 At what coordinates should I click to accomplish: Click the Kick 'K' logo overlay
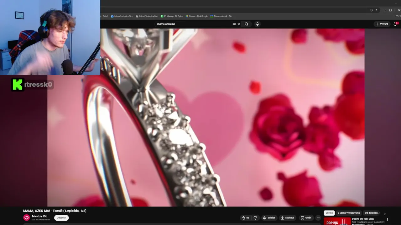click(18, 84)
